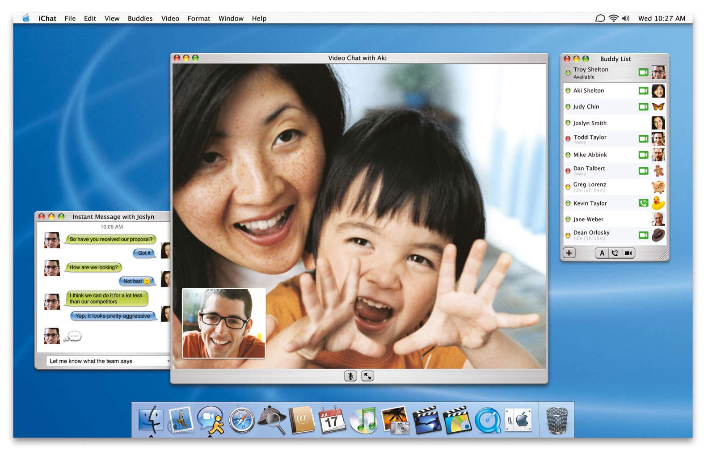Select Jane Weber in Buddy List
704x455 pixels.
click(x=615, y=219)
